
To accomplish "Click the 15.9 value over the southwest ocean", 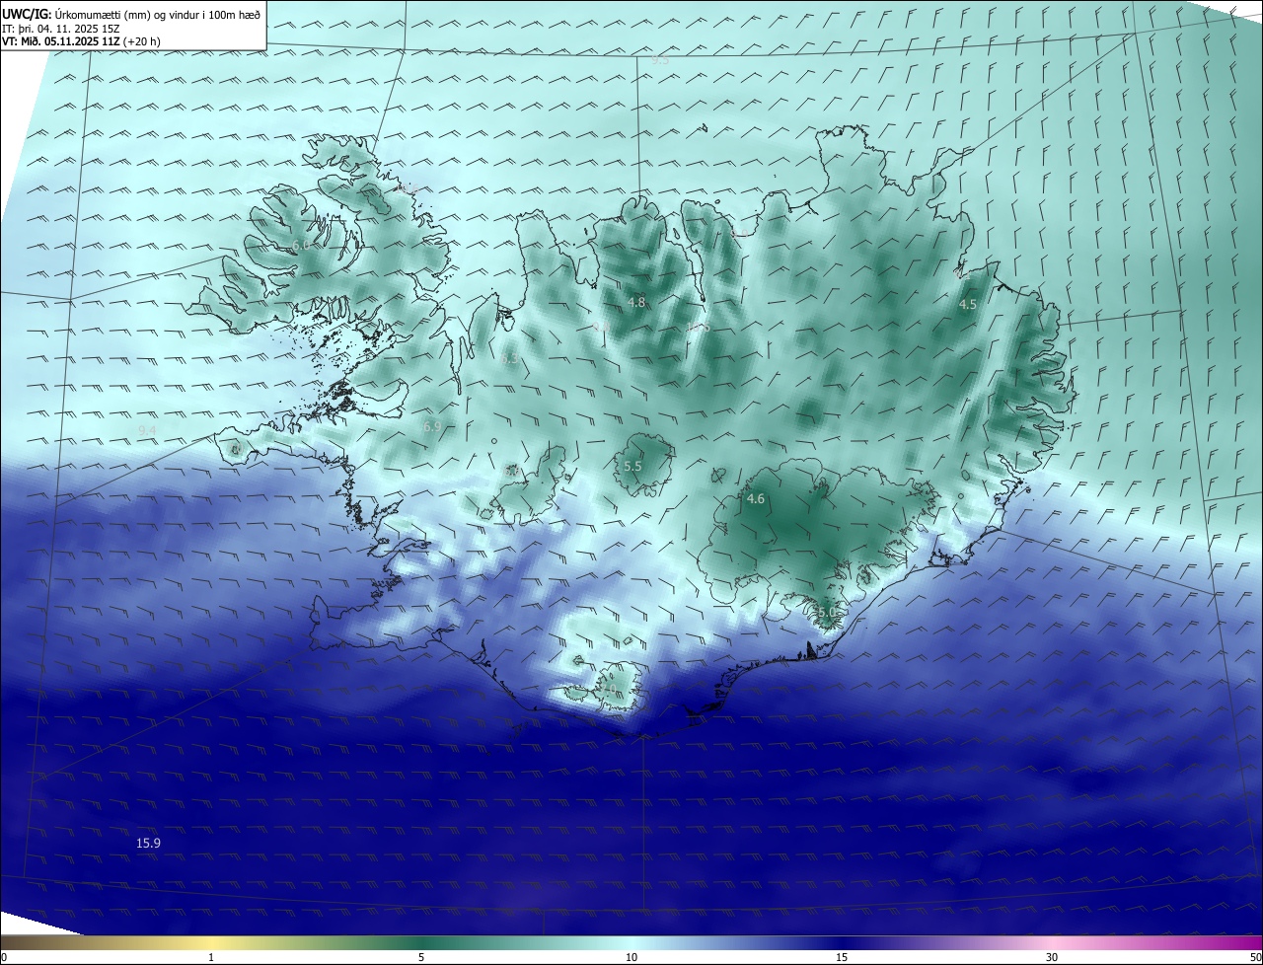I will (148, 843).
